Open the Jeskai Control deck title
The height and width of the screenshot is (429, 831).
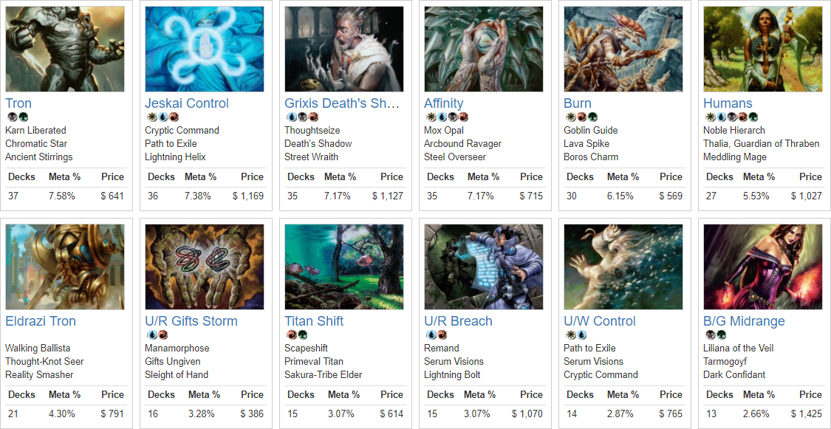pos(187,103)
